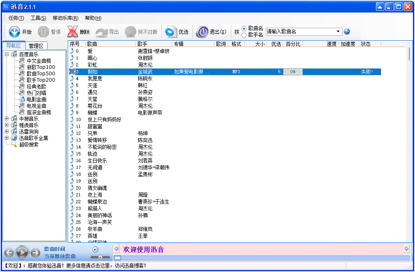This screenshot has width=415, height=272.
Task: Click the 导出 export icon
Action: coord(102,32)
